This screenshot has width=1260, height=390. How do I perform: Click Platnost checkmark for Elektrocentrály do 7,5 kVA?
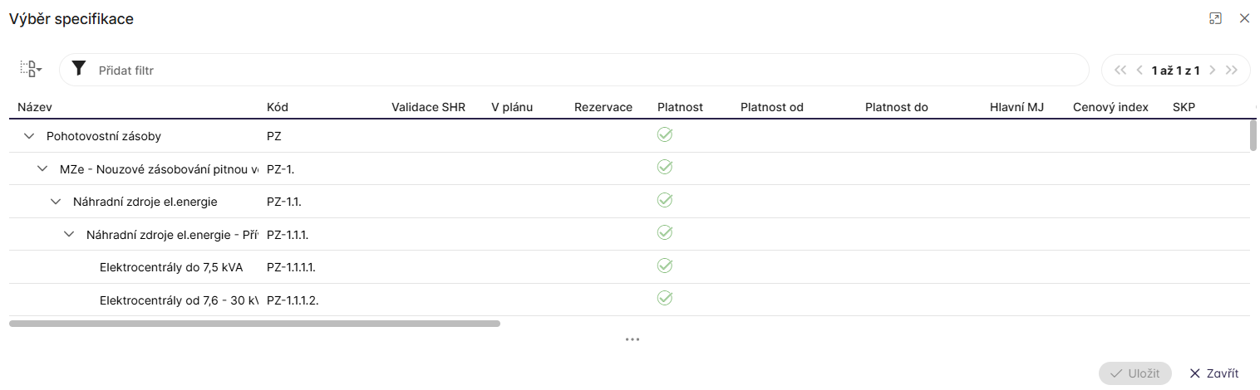pos(664,266)
